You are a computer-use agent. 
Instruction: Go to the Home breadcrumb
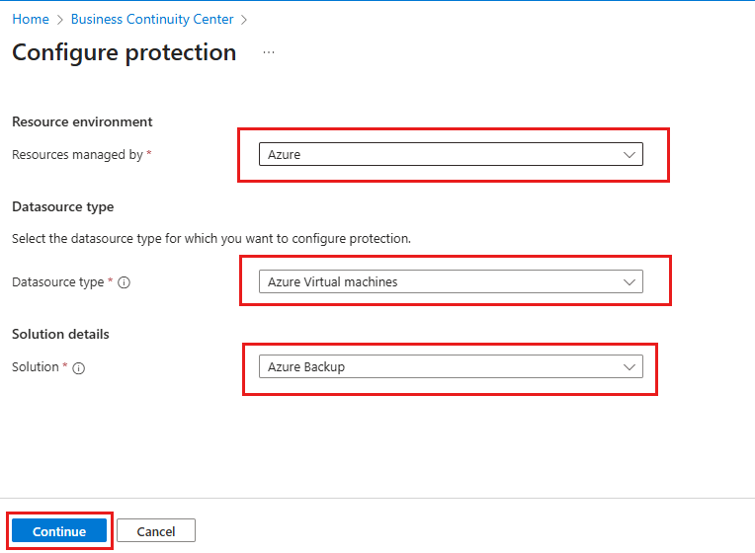[30, 20]
